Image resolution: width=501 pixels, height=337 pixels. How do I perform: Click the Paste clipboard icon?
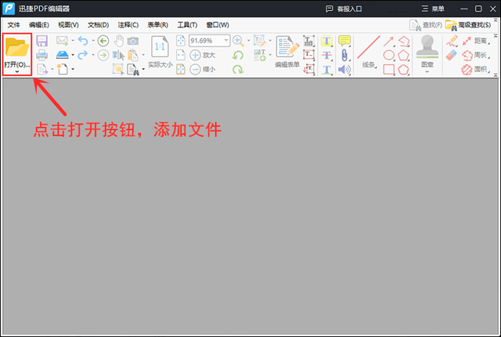(x=132, y=55)
